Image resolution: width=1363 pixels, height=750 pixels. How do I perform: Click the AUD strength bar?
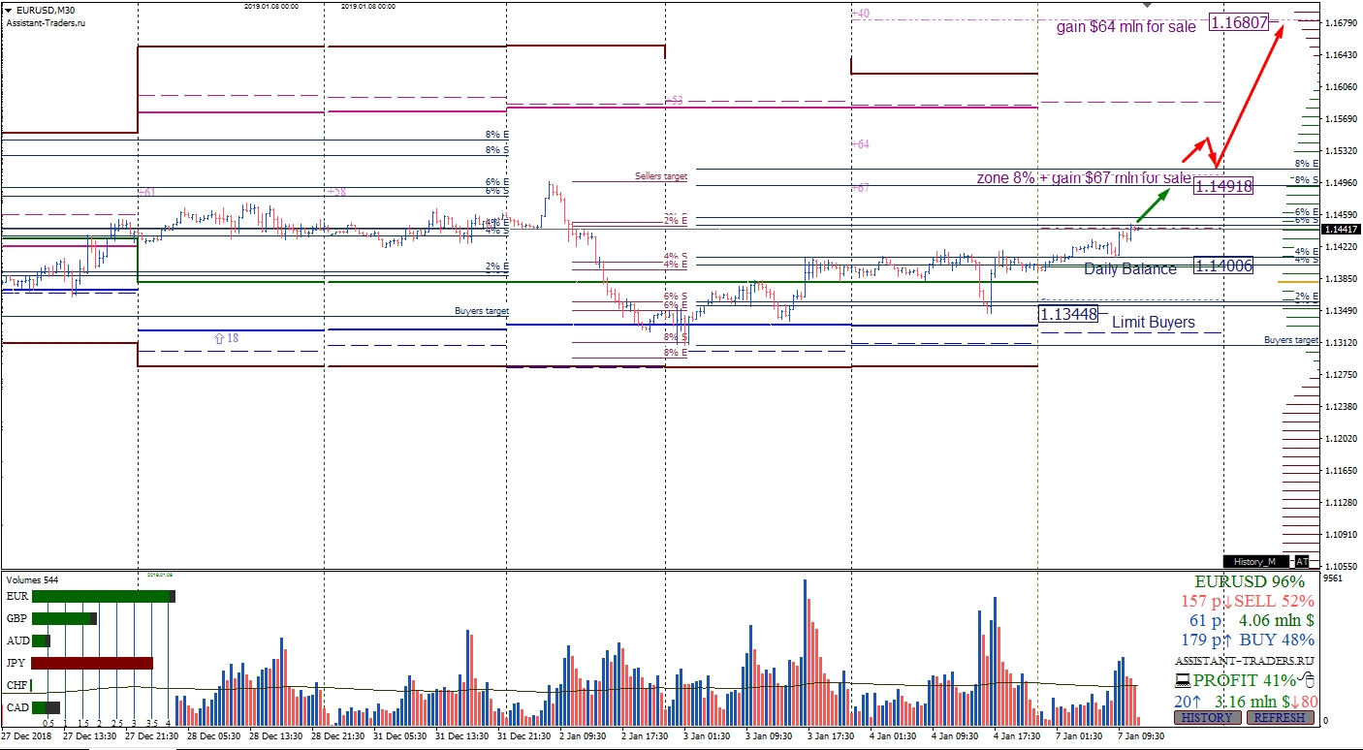coord(42,641)
